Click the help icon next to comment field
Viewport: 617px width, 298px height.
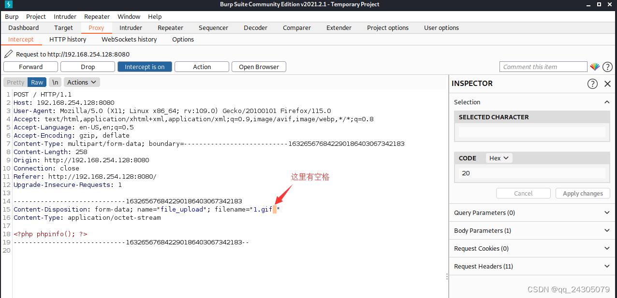coord(607,67)
